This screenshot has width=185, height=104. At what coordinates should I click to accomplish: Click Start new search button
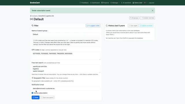click(x=47, y=98)
